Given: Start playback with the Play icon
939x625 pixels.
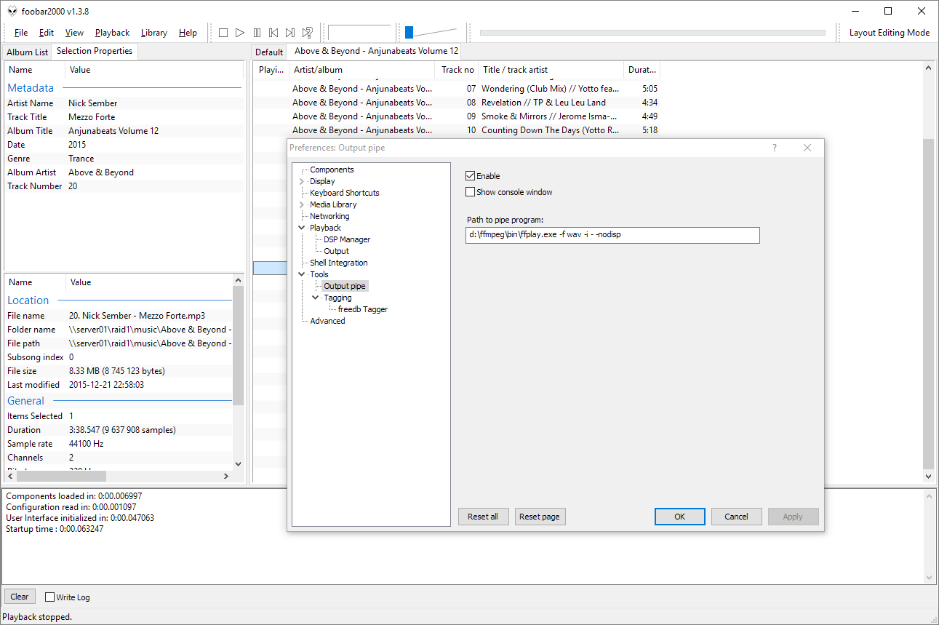Looking at the screenshot, I should pos(240,33).
